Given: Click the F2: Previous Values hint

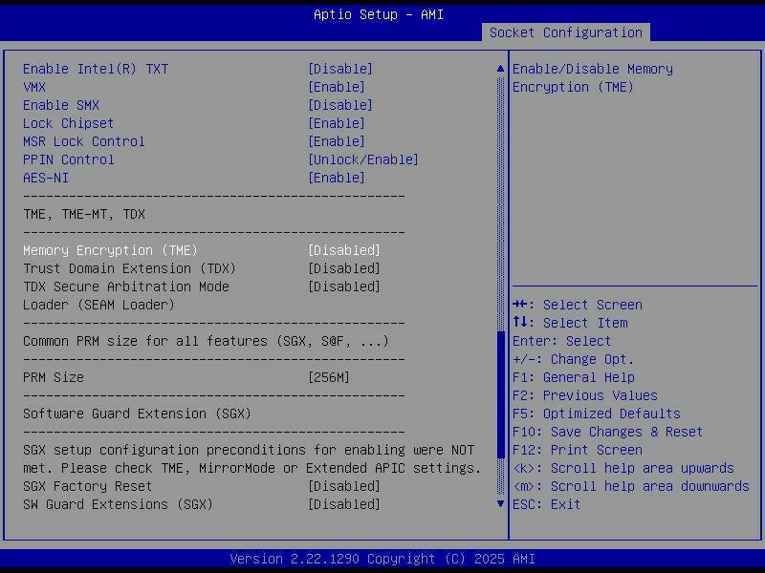Looking at the screenshot, I should click(x=585, y=395).
